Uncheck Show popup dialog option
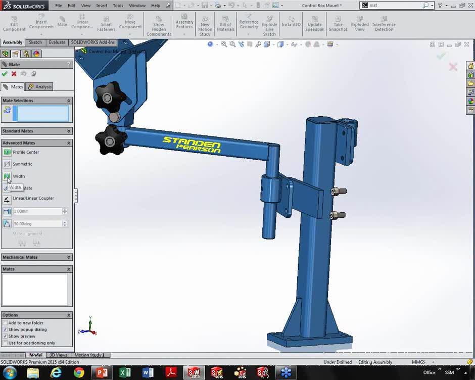This screenshot has width=475, height=380. point(5,329)
